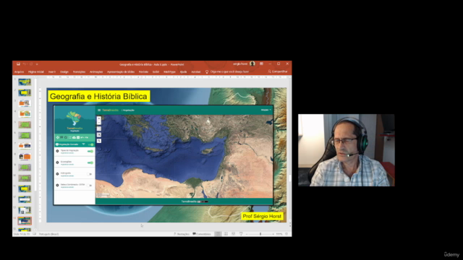Click the filter funnel icon beside Vegetação Cerrado
Viewport: 463px width, 260px height.
tap(84, 144)
